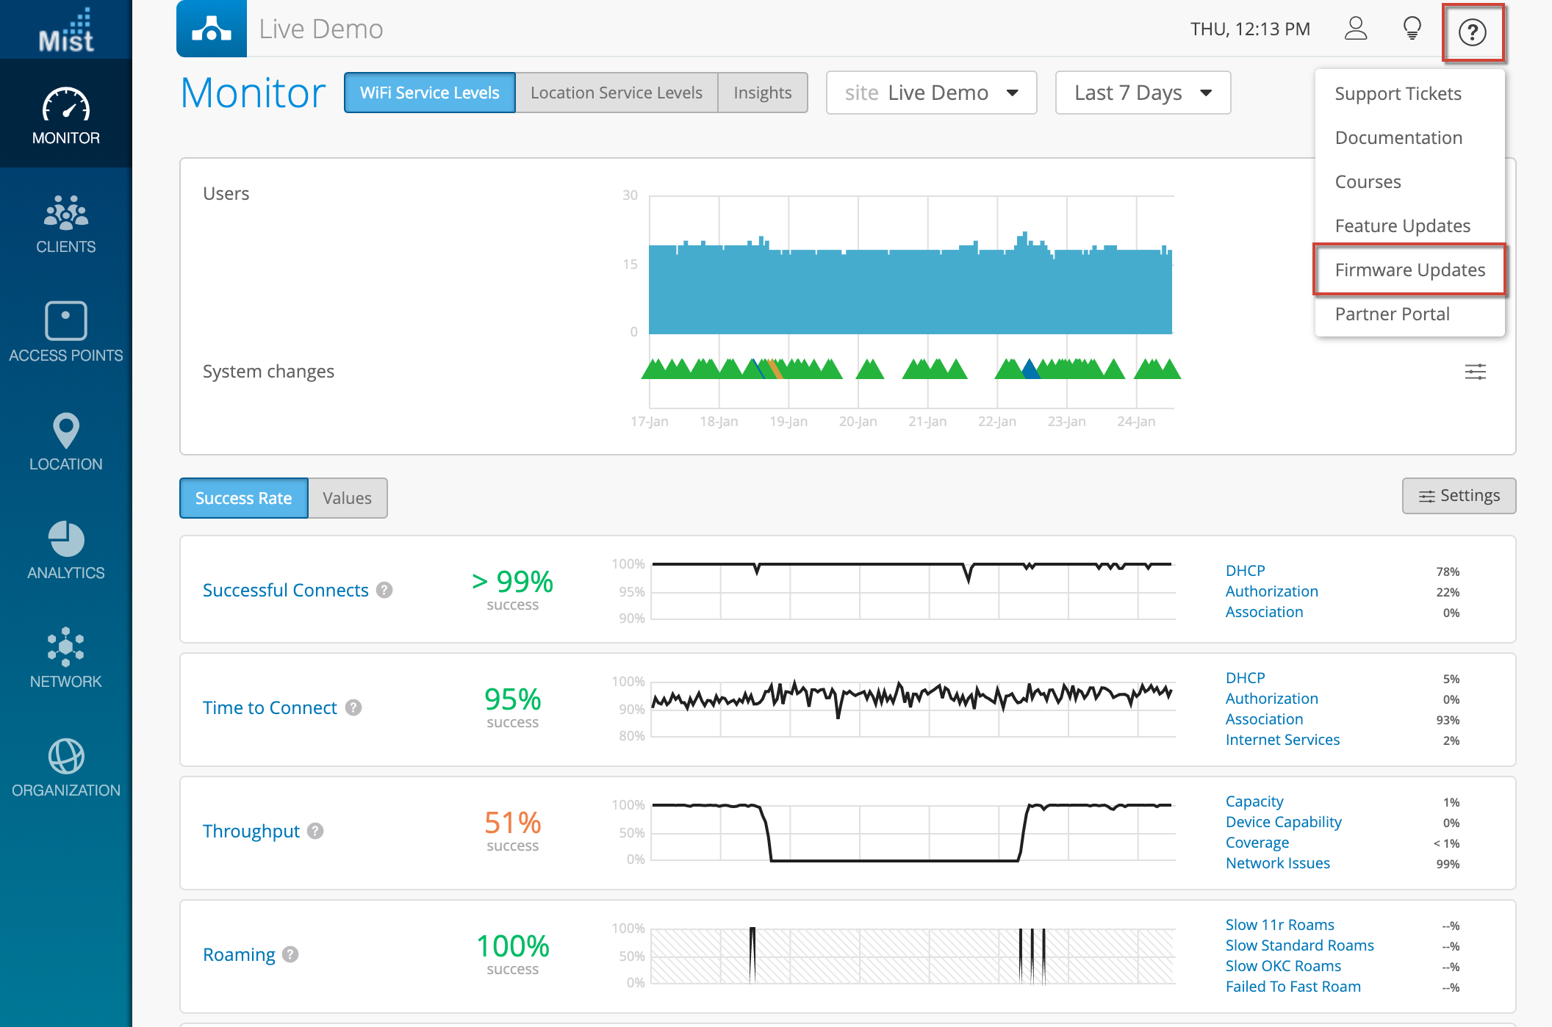Click the user account profile icon
The width and height of the screenshot is (1552, 1027).
coord(1355,29)
